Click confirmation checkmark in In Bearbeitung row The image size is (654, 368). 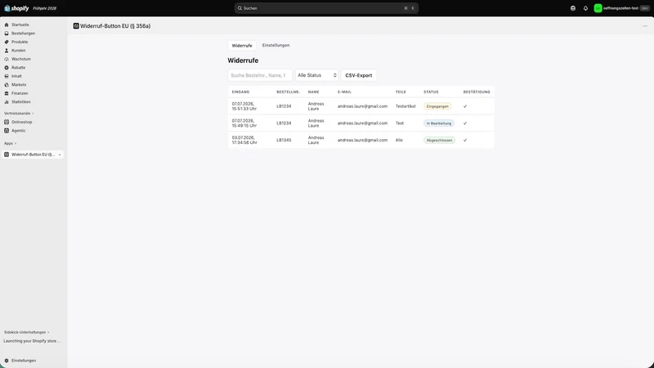click(x=465, y=123)
